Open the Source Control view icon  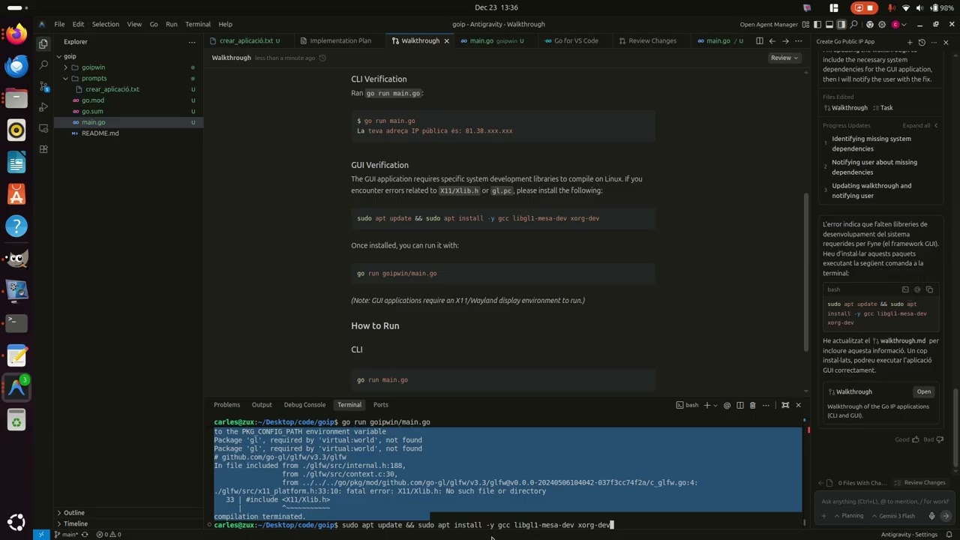tap(43, 85)
